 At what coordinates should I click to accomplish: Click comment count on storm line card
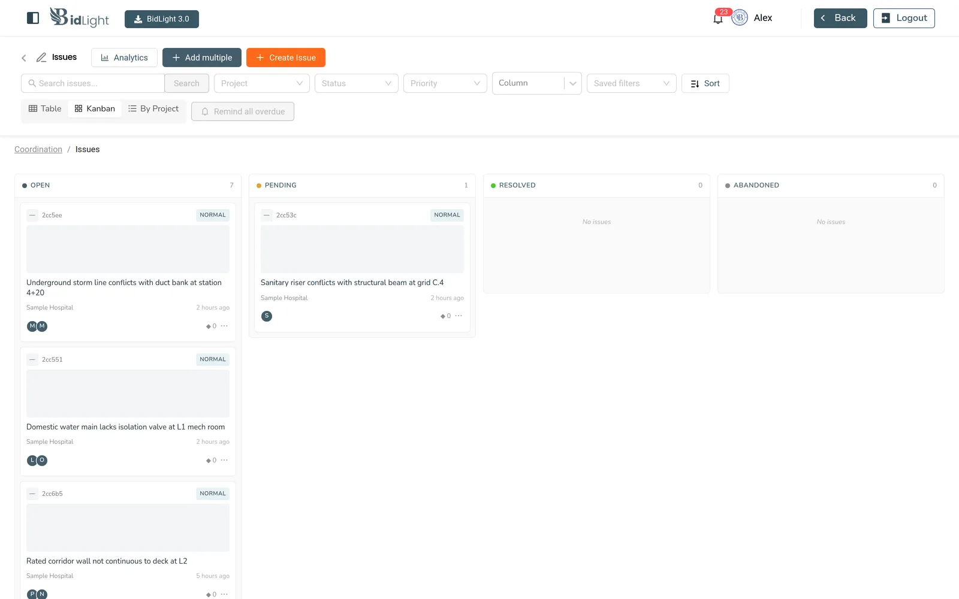pos(211,326)
